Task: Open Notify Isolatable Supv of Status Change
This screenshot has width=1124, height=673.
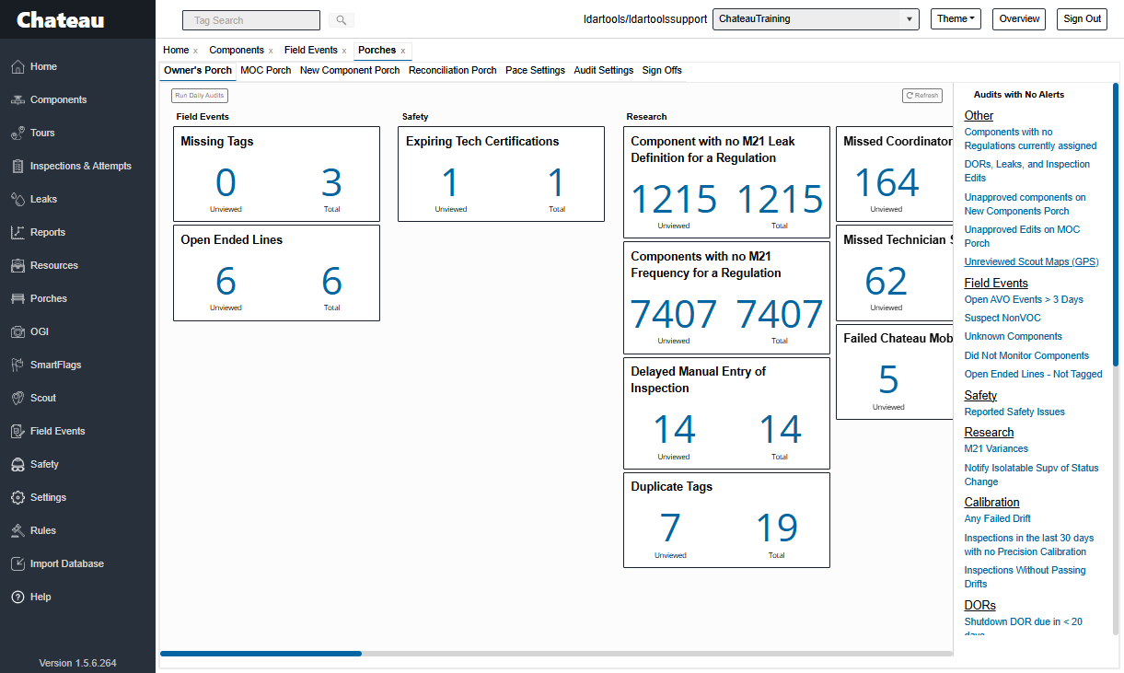Action: [x=1031, y=474]
